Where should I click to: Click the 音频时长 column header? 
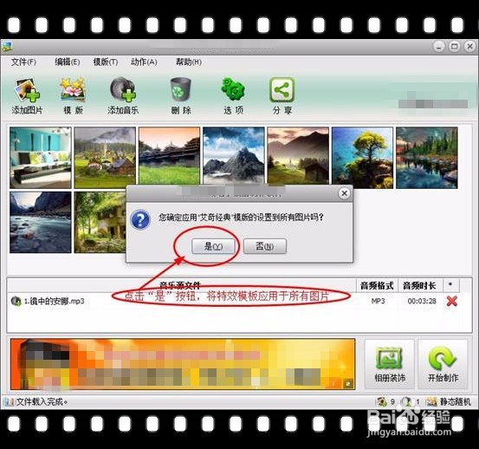click(x=420, y=286)
